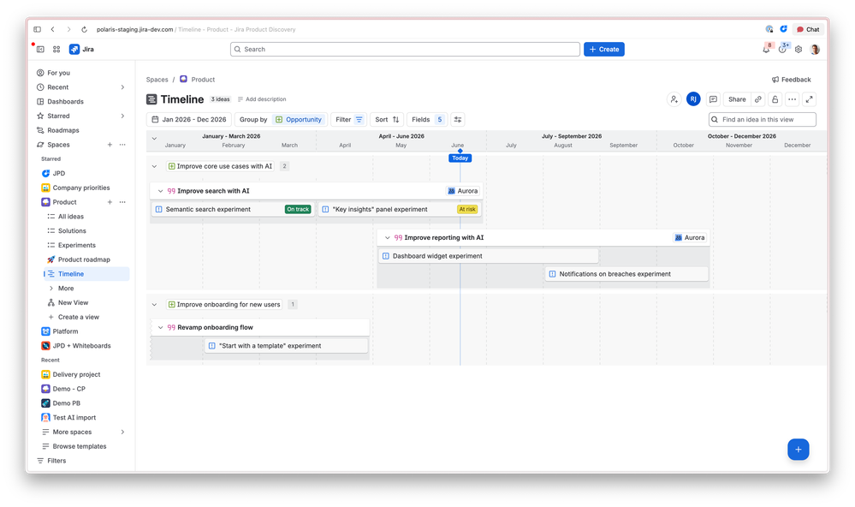The width and height of the screenshot is (855, 507).
Task: Open the settings gear in Jira header
Action: (799, 49)
